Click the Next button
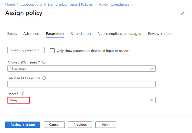 click(106, 125)
